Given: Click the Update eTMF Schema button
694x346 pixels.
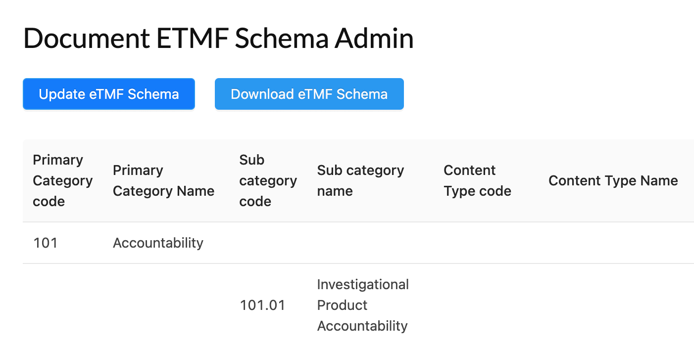Looking at the screenshot, I should 109,94.
